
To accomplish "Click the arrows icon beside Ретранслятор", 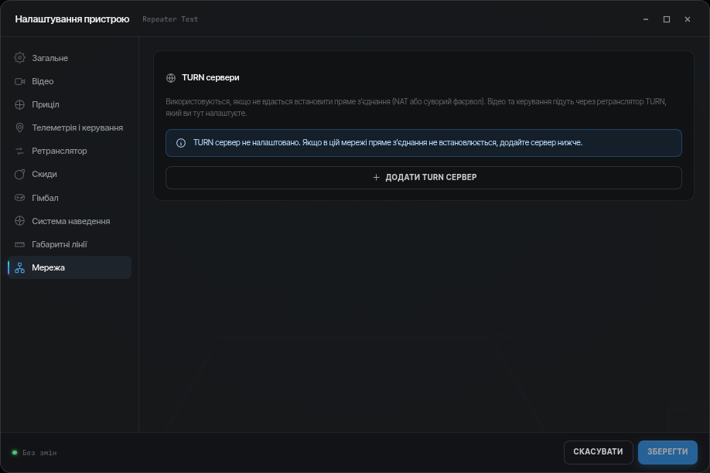I will [19, 151].
